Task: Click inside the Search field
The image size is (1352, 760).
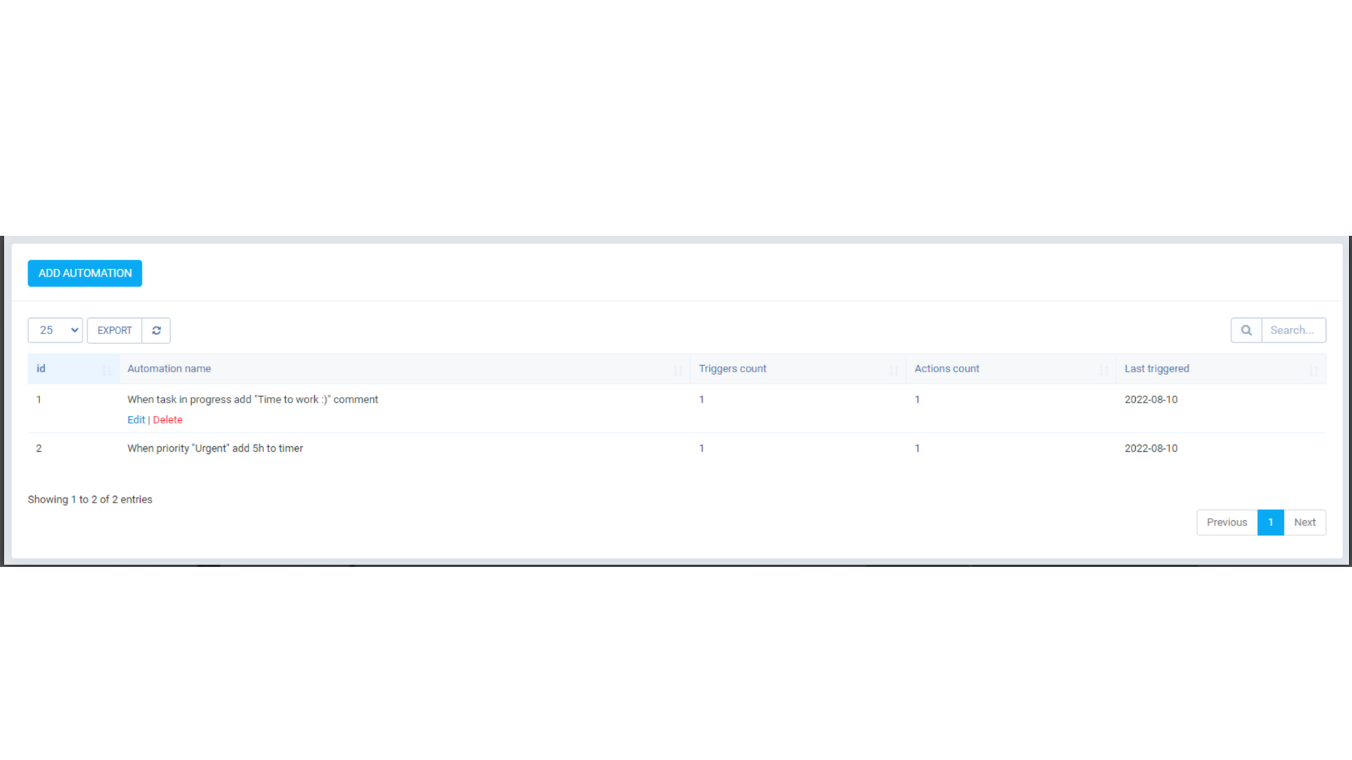Action: [1293, 330]
